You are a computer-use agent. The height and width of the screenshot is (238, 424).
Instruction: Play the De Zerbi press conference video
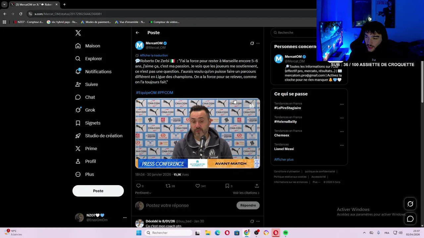point(197,133)
